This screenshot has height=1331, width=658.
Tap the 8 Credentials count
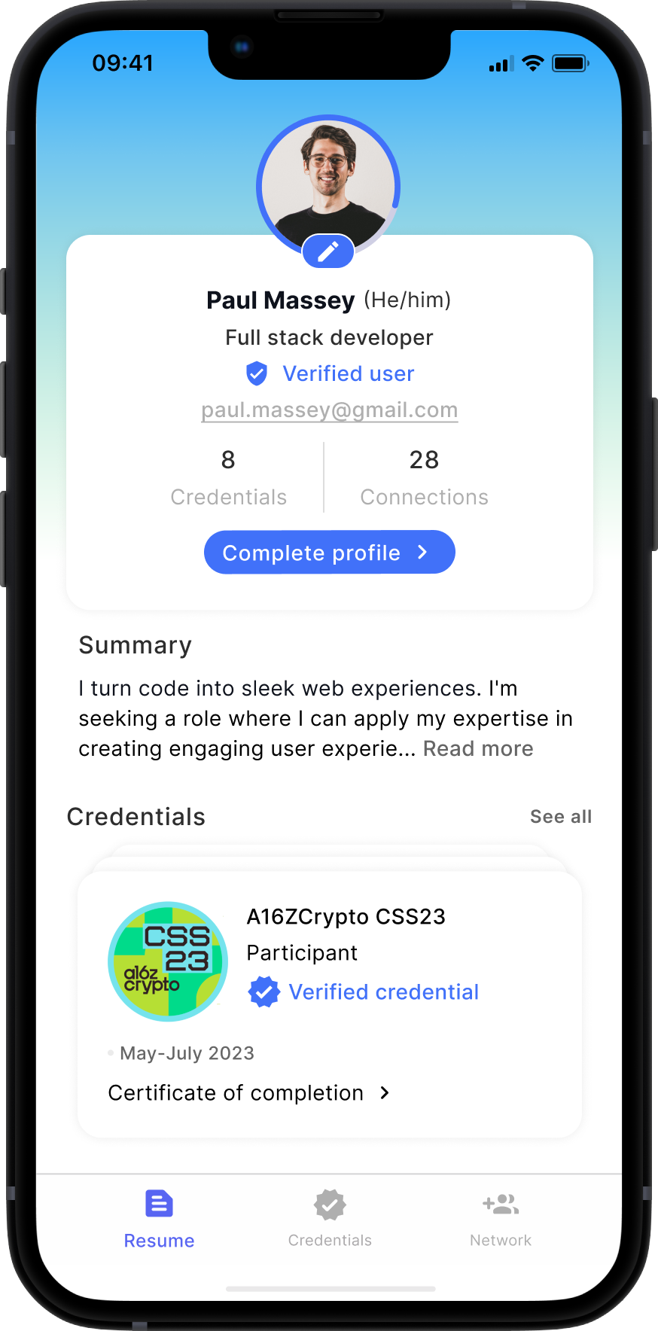[229, 477]
